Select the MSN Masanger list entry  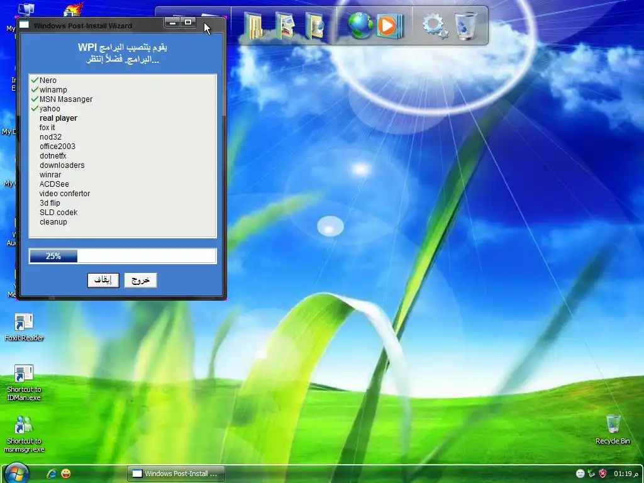point(65,99)
